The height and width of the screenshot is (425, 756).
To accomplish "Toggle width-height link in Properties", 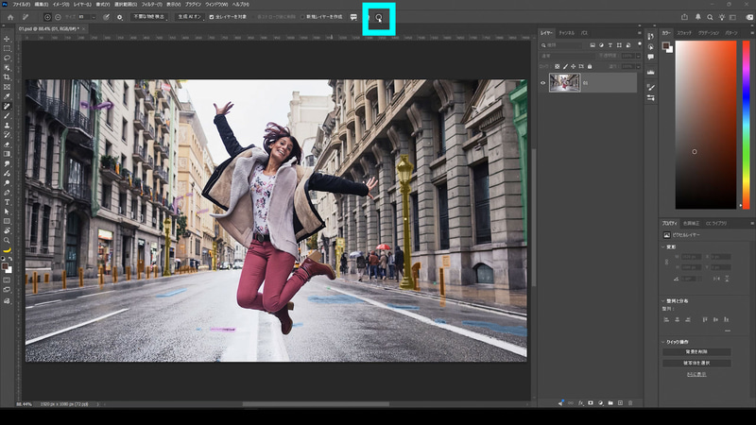I will (667, 262).
